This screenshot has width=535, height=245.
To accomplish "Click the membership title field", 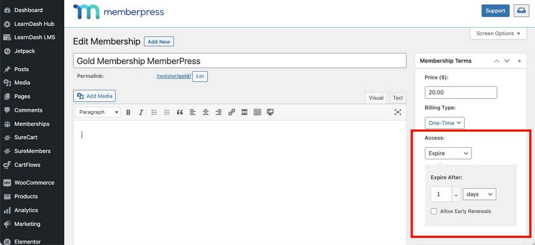I will point(240,61).
